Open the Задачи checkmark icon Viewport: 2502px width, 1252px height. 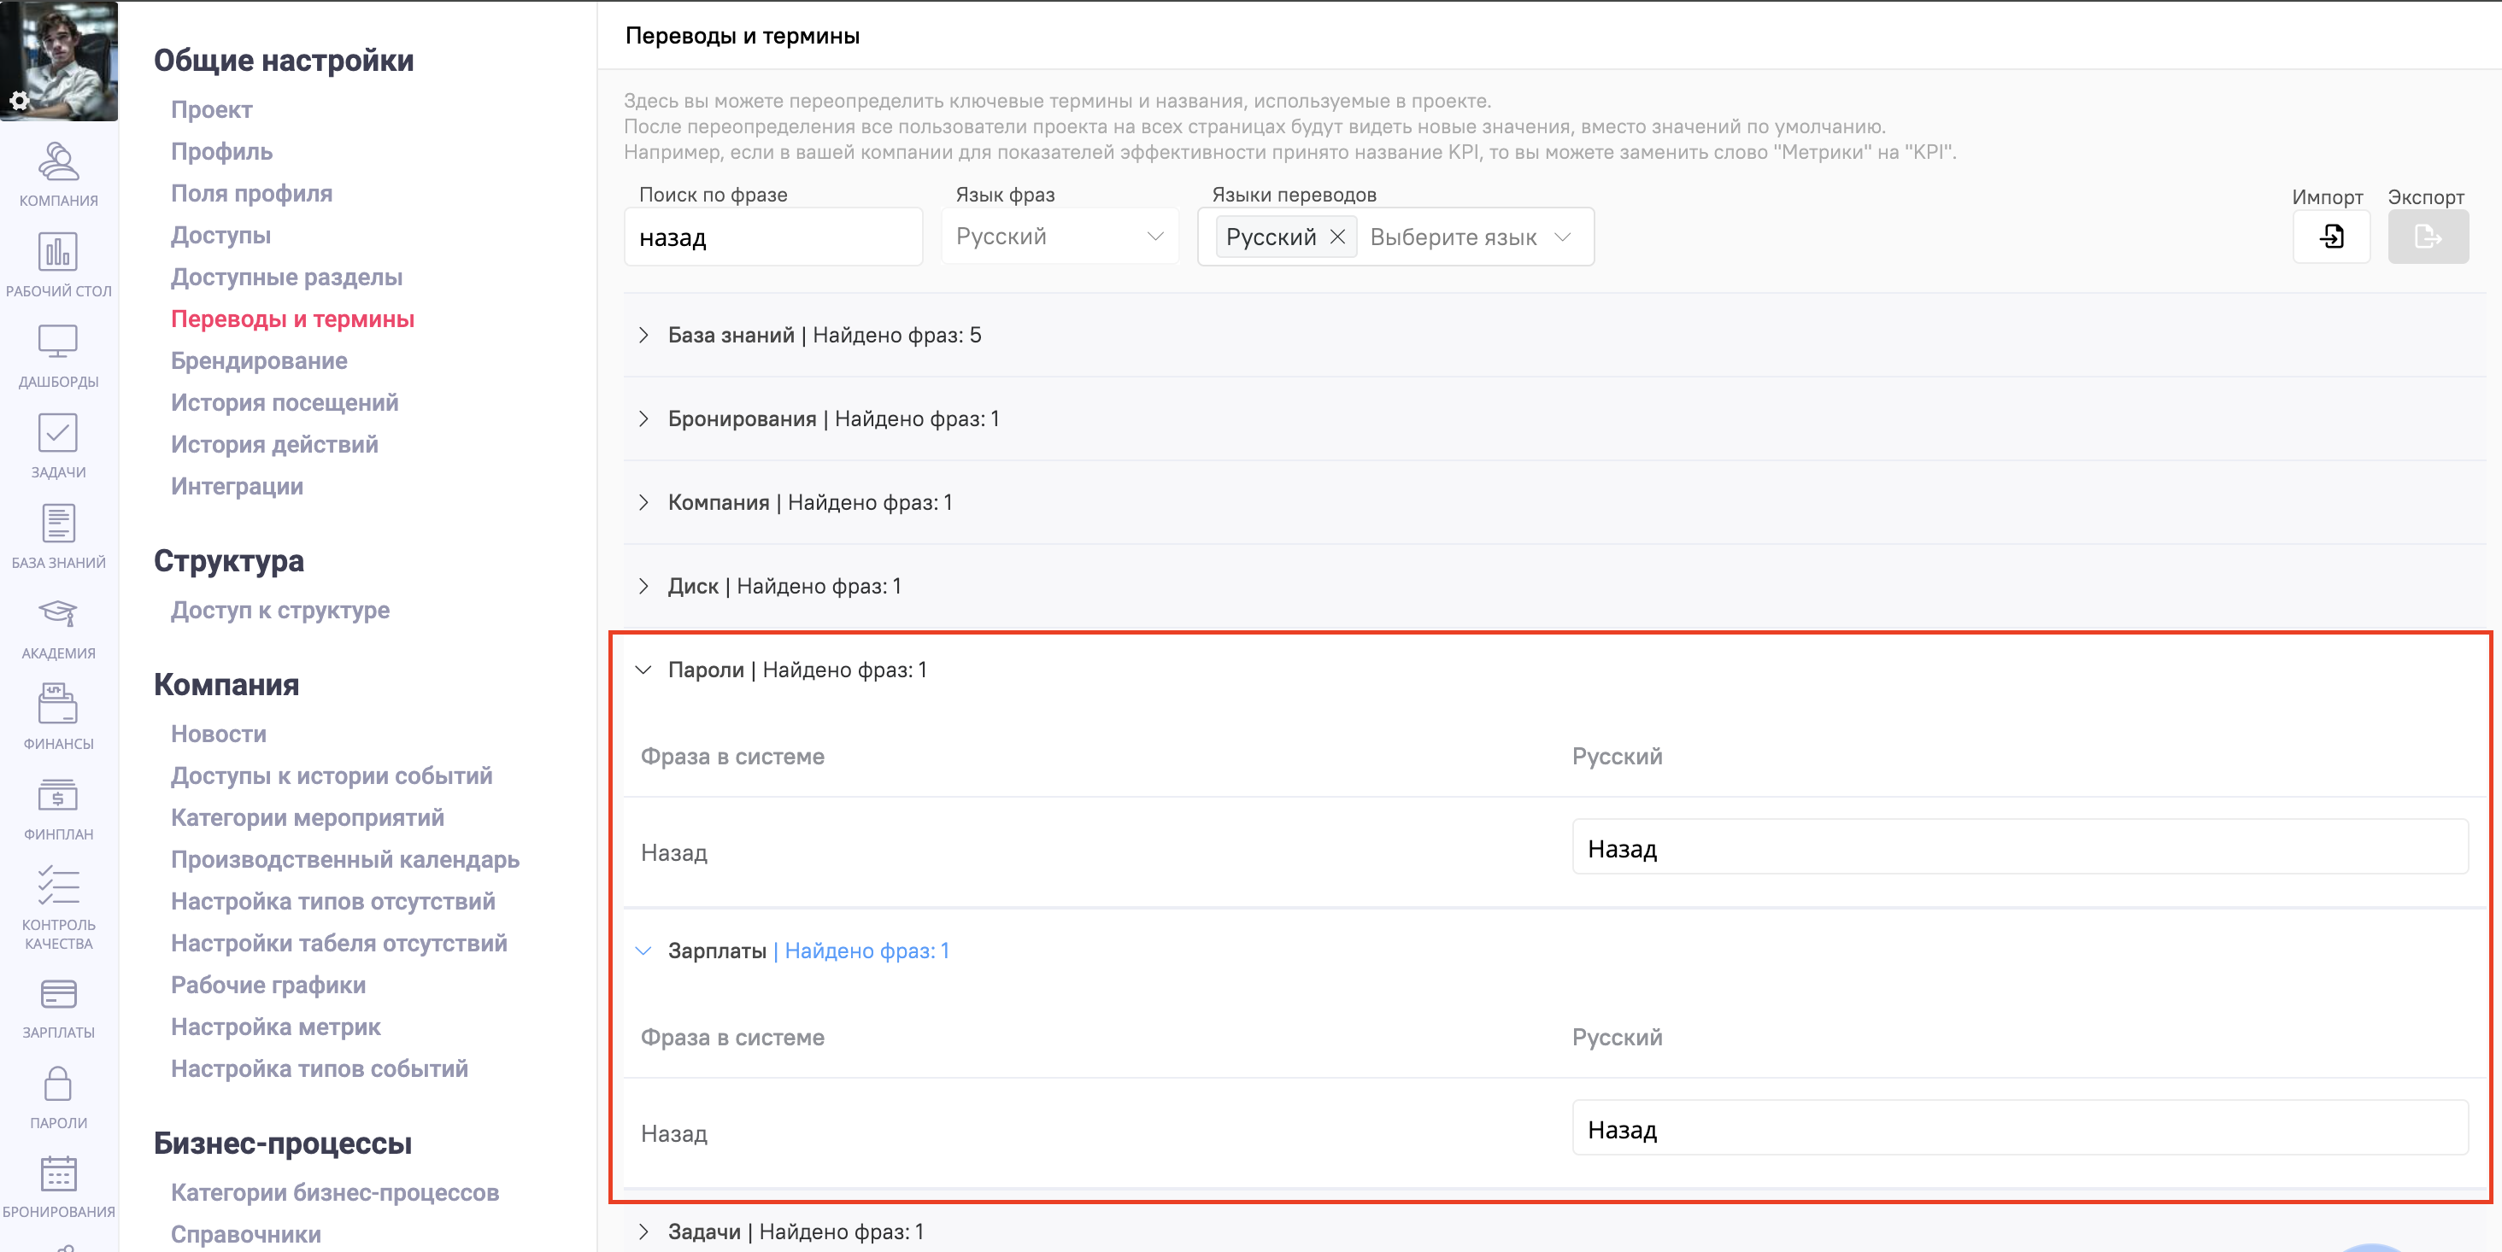[58, 434]
